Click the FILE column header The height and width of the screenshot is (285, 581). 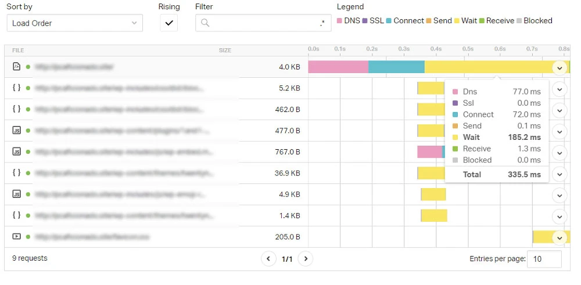pyautogui.click(x=18, y=50)
